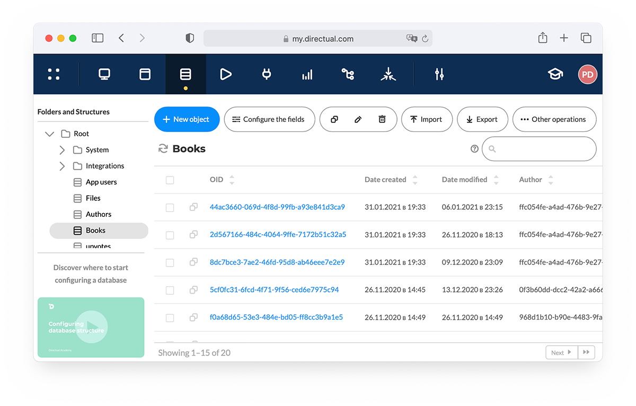Tick the checkbox next to 5cf0fc31 row
Screen dimensions: 636x406
point(170,289)
